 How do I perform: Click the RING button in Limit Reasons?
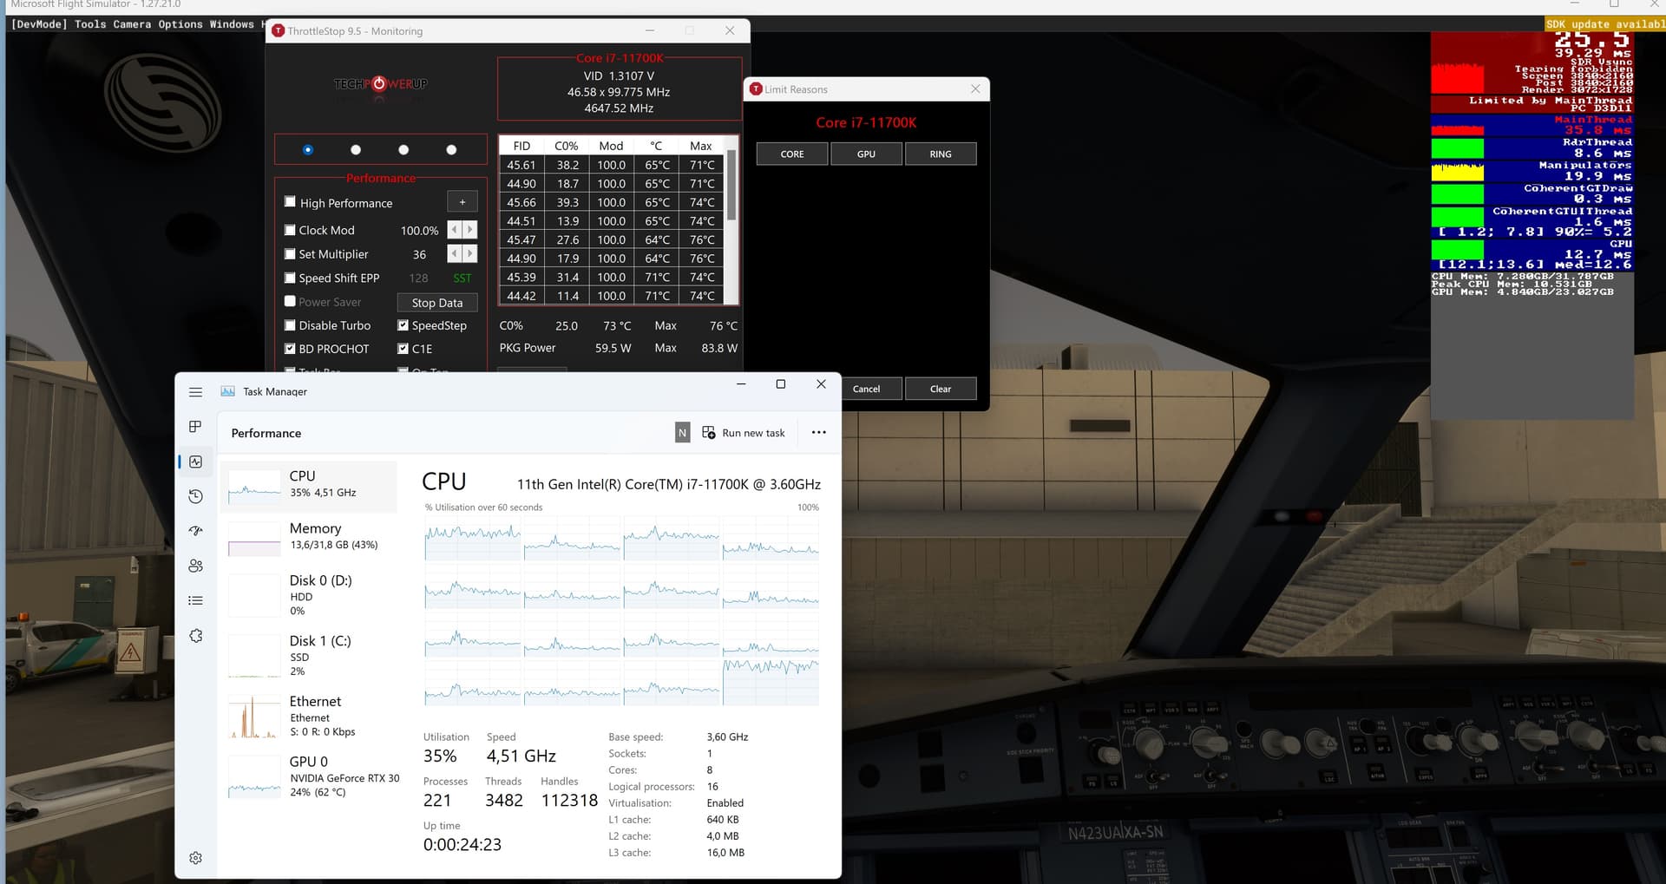[941, 154]
